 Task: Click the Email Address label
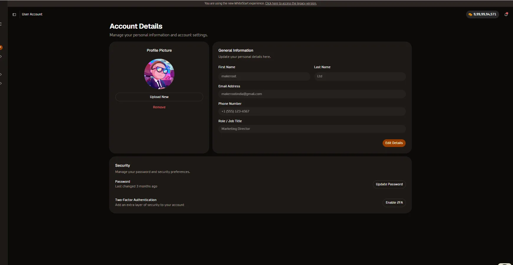(229, 86)
